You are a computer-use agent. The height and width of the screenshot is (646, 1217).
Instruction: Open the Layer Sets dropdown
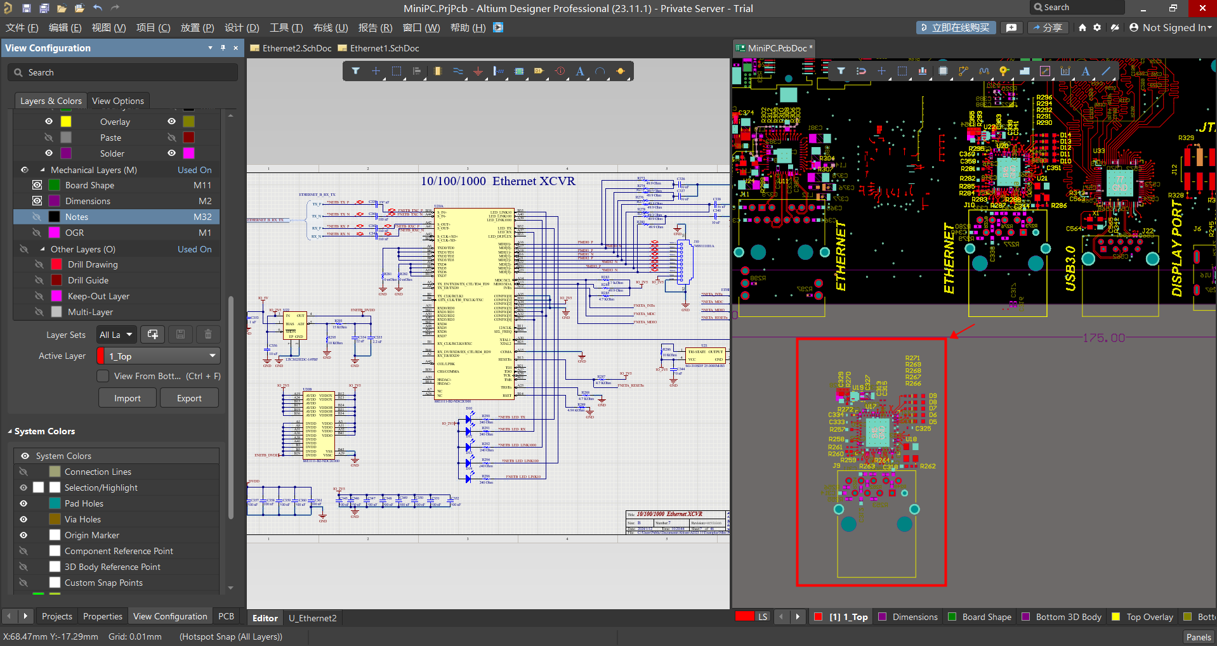[116, 335]
